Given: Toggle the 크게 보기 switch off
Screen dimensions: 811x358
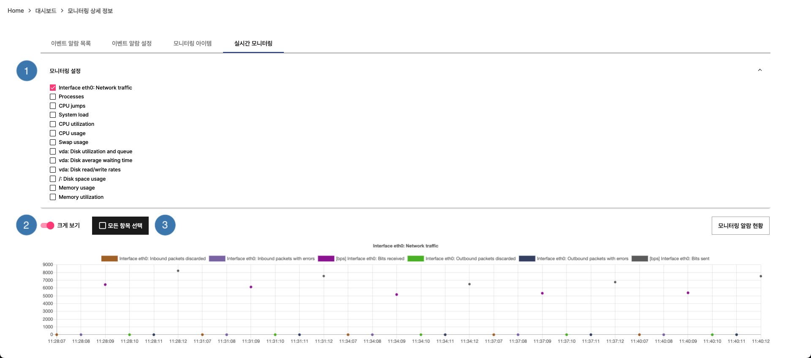Looking at the screenshot, I should point(47,225).
